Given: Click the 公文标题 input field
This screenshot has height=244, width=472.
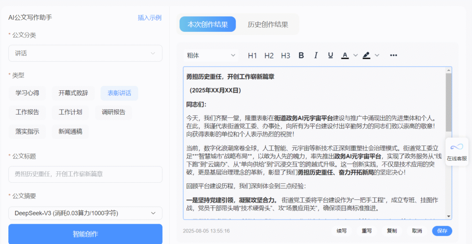Looking at the screenshot, I should click(85, 174).
